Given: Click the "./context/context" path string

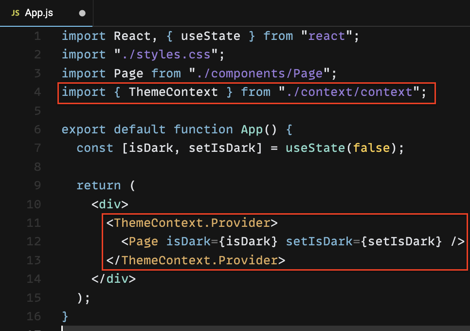Looking at the screenshot, I should coord(349,92).
